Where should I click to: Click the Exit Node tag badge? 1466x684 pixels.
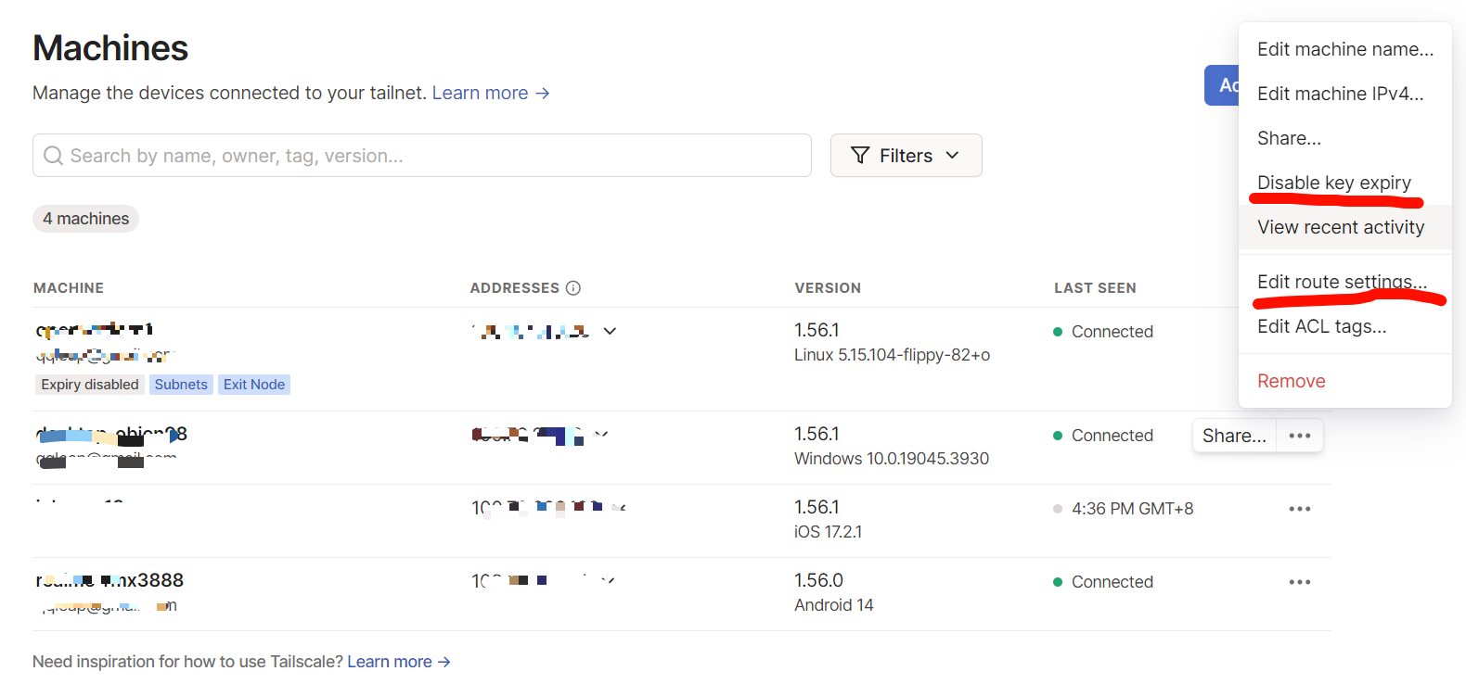click(x=253, y=385)
